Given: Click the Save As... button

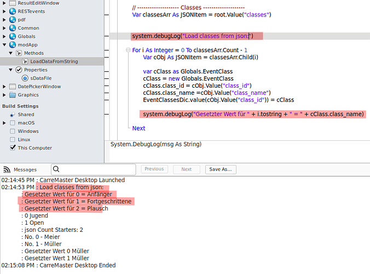Looking at the screenshot, I should [x=221, y=169].
